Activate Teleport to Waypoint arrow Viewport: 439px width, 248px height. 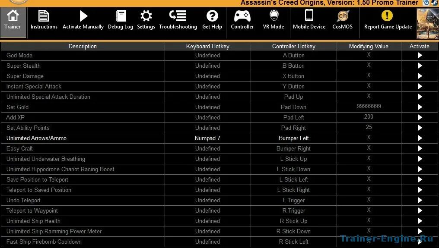pyautogui.click(x=420, y=210)
